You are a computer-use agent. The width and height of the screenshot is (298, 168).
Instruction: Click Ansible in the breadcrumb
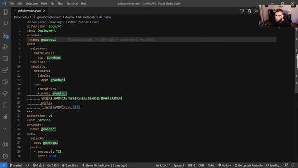pos(70,17)
